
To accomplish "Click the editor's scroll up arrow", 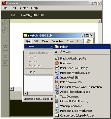I will coord(100,21).
